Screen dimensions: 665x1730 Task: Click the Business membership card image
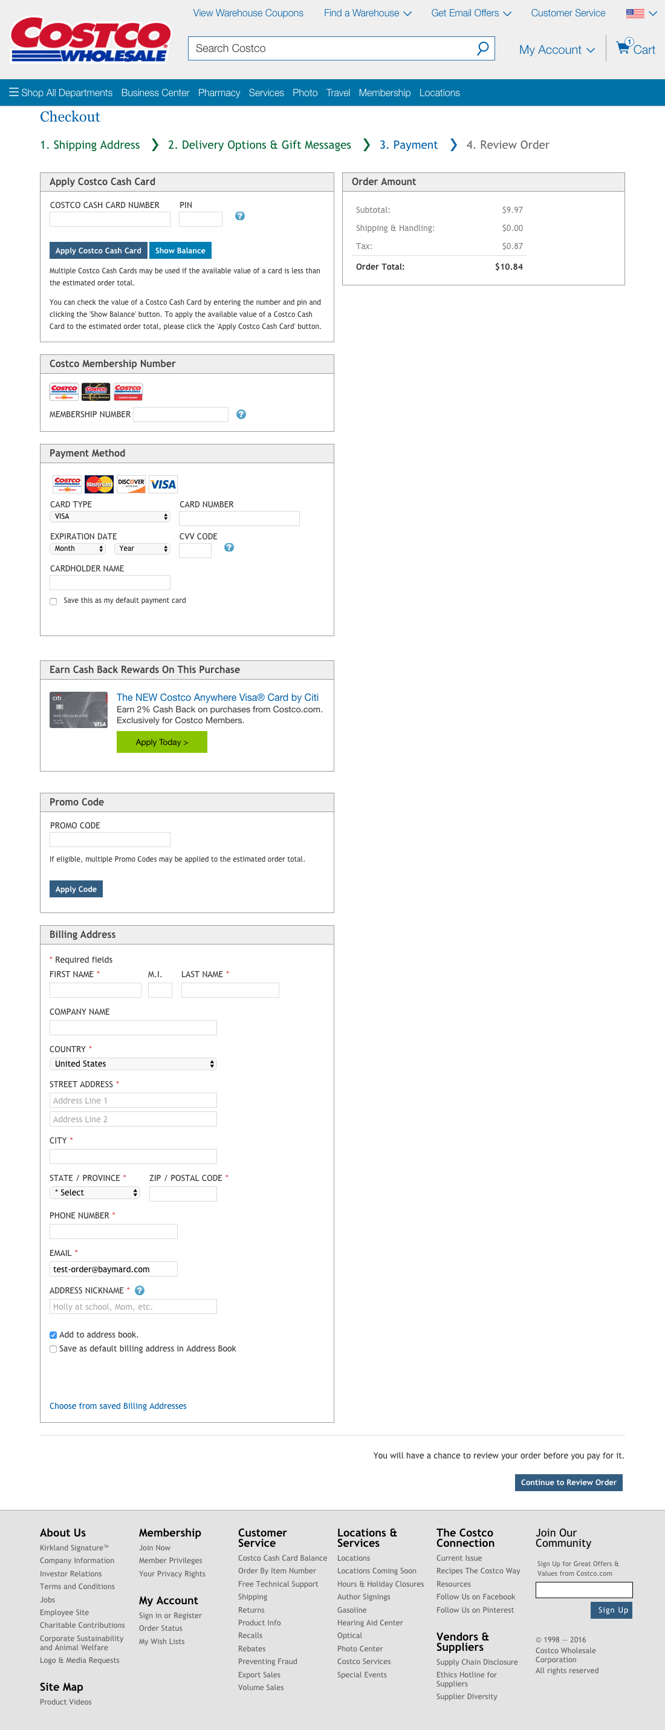128,392
